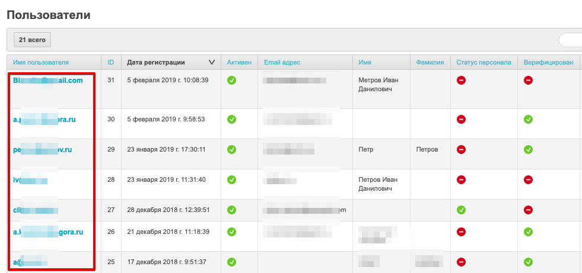The width and height of the screenshot is (582, 273).
Task: Click green Верифицирован checkmark in row ID 30
Action: 528,119
